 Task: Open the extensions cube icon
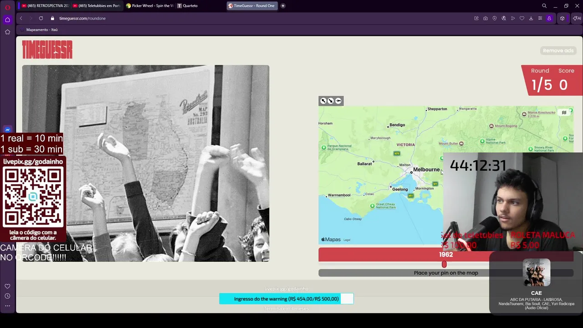coord(563,18)
